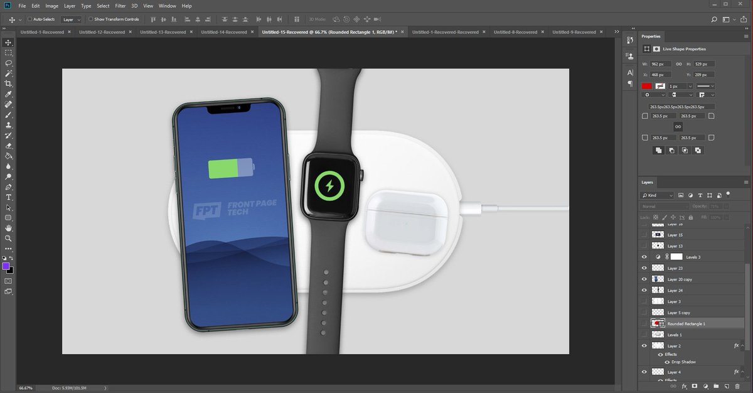Click the add layer style fx icon
753x393 pixels.
coord(684,386)
